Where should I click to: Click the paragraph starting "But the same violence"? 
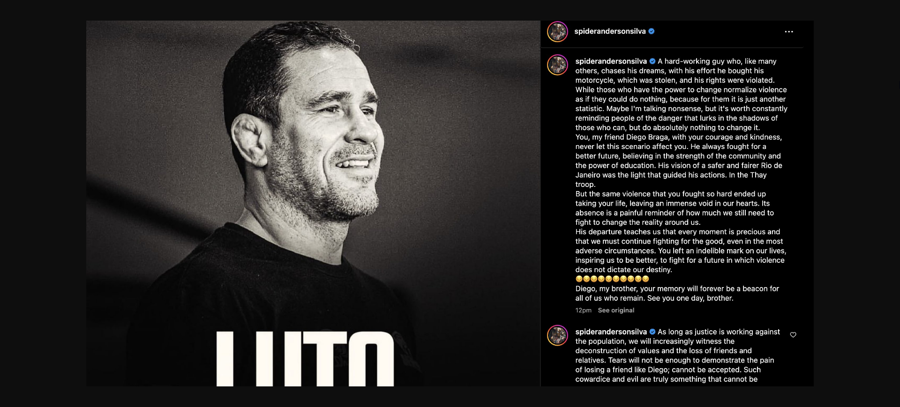point(674,208)
